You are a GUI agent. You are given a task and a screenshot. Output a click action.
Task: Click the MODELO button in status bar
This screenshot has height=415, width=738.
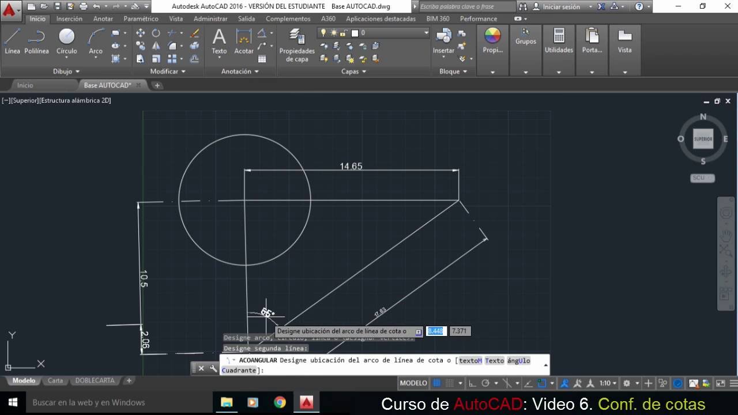click(413, 383)
